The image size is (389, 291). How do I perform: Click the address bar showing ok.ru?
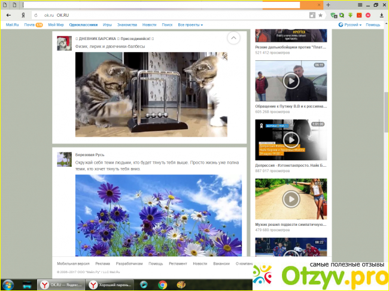pyautogui.click(x=174, y=14)
